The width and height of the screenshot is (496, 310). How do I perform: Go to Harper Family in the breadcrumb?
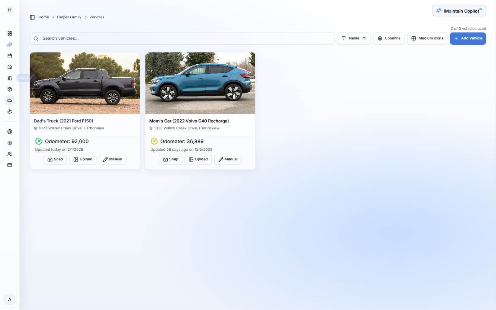coord(69,17)
